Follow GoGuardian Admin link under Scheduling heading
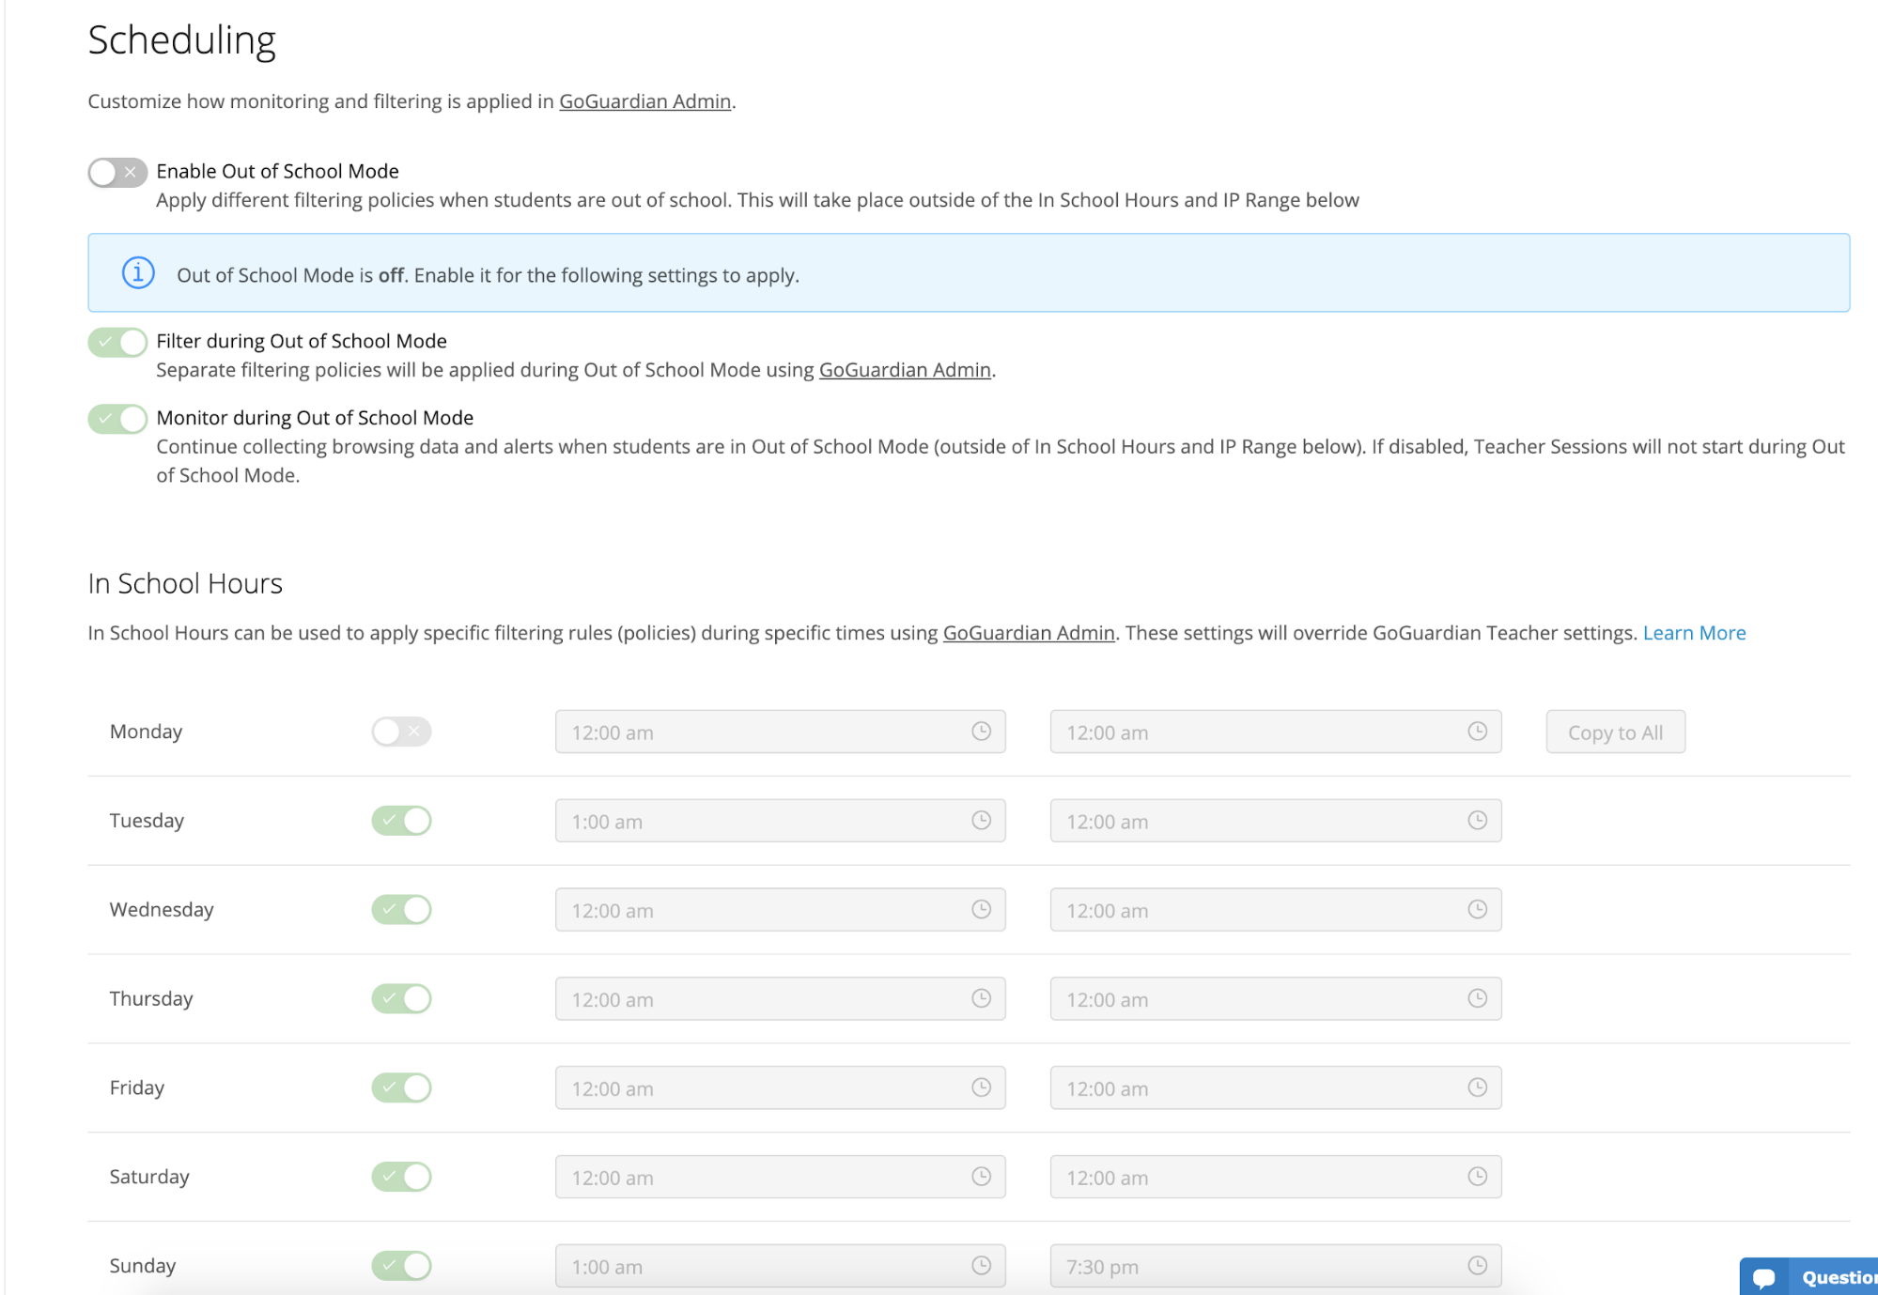The image size is (1878, 1295). coord(644,101)
